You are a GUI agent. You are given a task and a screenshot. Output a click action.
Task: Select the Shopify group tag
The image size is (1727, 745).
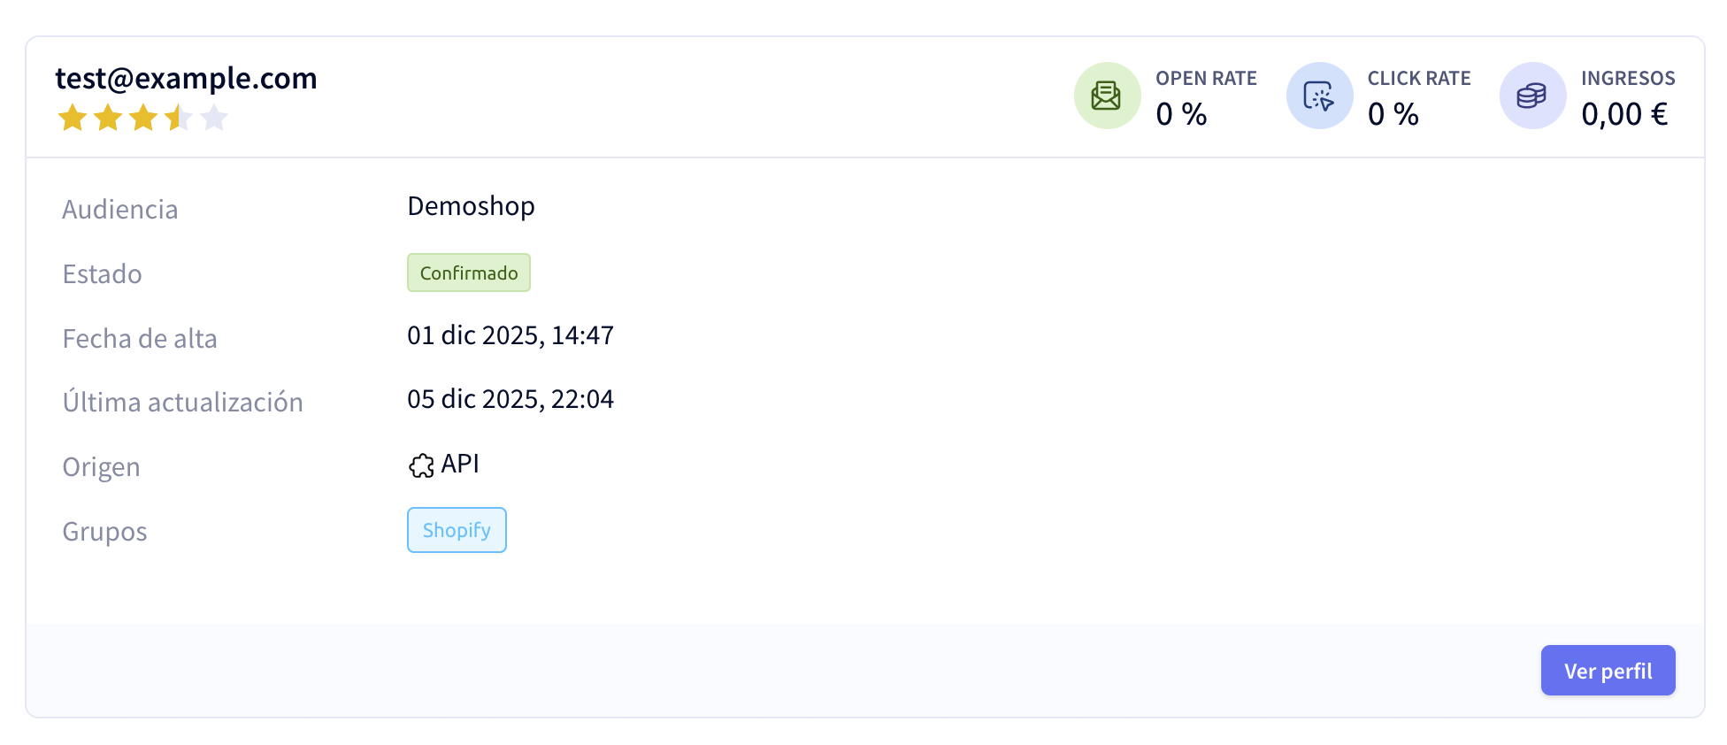coord(457,530)
